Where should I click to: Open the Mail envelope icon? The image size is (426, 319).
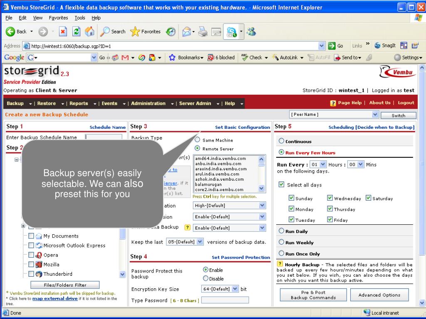click(x=187, y=32)
